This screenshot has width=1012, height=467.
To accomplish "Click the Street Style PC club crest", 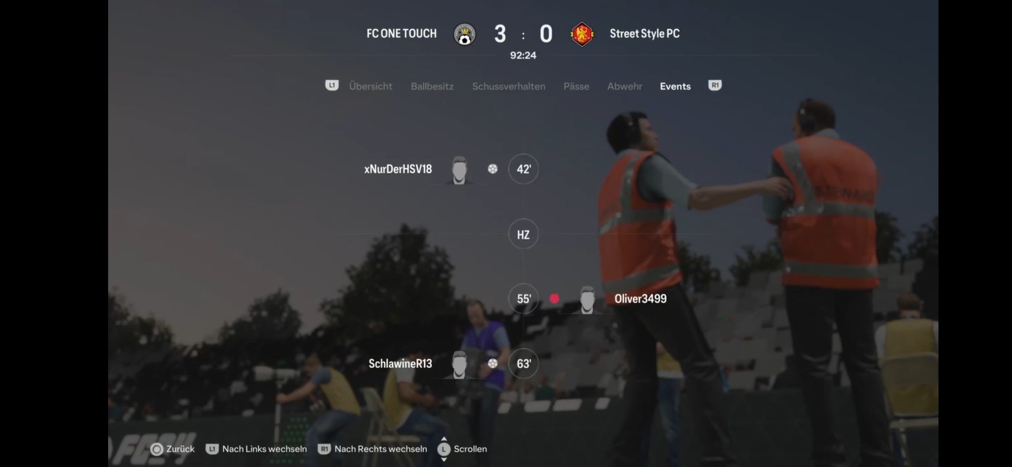I will (582, 34).
